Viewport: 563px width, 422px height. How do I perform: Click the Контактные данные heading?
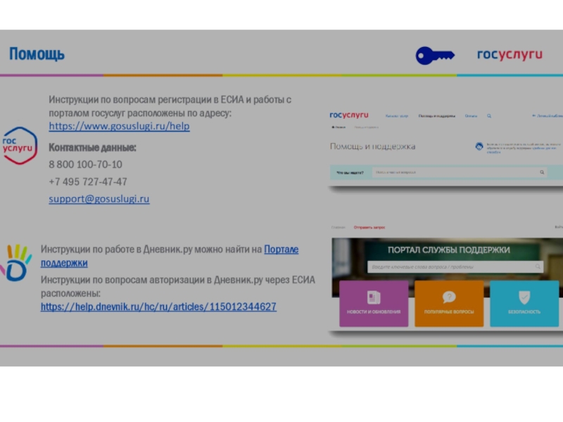tap(92, 148)
